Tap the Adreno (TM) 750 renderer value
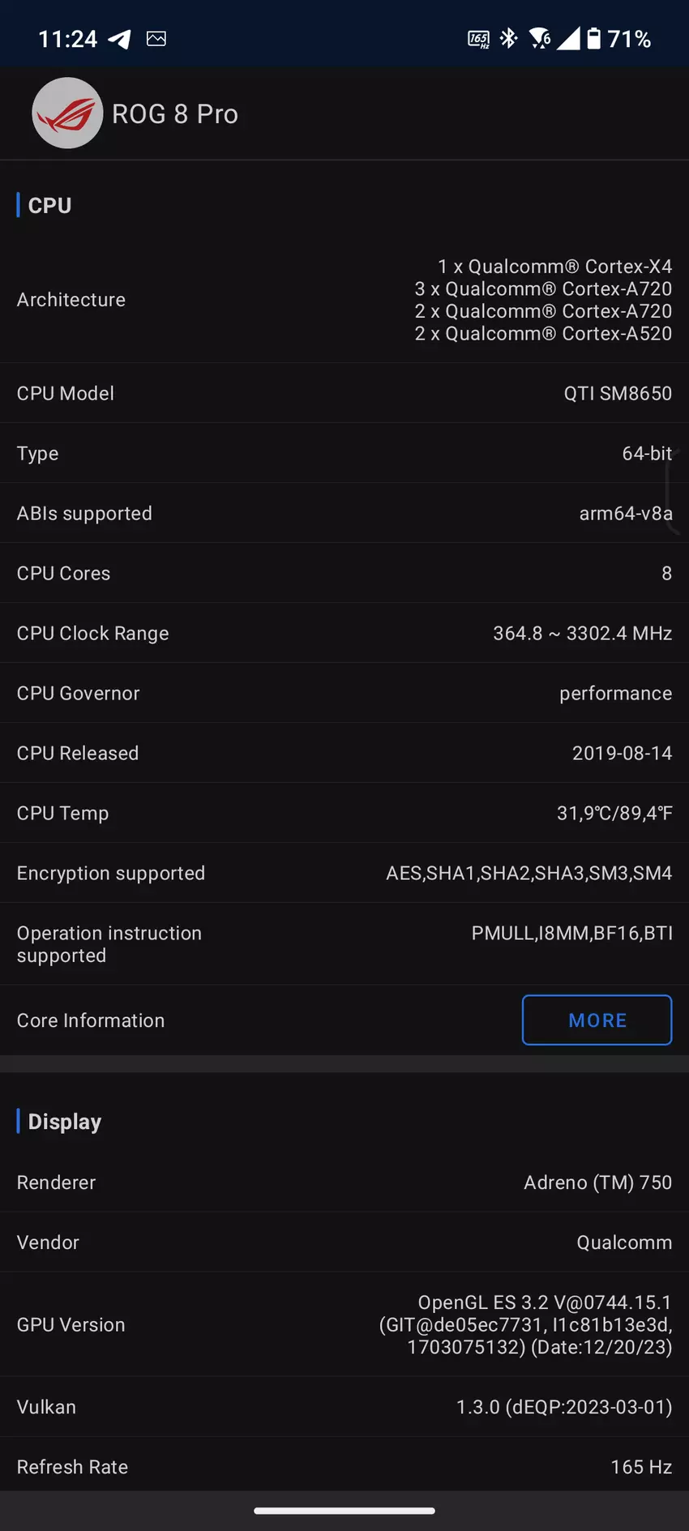This screenshot has height=1531, width=689. (x=597, y=1182)
